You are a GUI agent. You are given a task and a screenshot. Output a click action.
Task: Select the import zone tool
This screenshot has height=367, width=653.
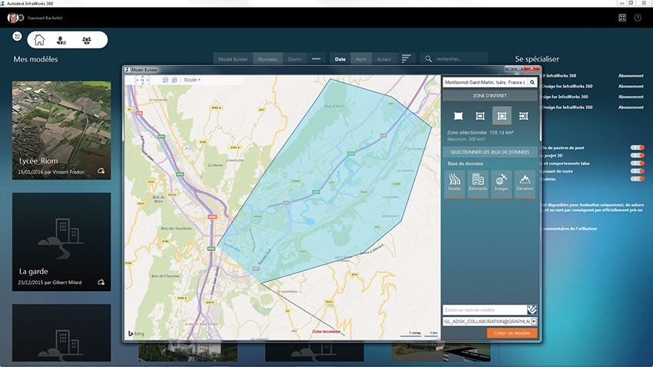pyautogui.click(x=523, y=116)
